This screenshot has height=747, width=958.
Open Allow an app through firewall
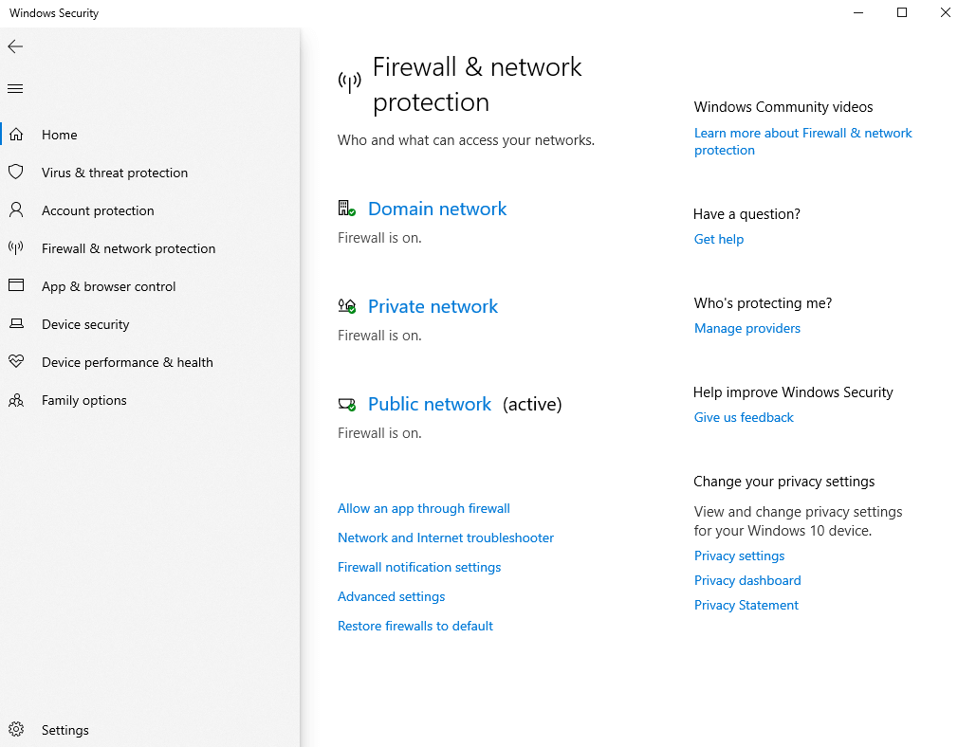[423, 508]
